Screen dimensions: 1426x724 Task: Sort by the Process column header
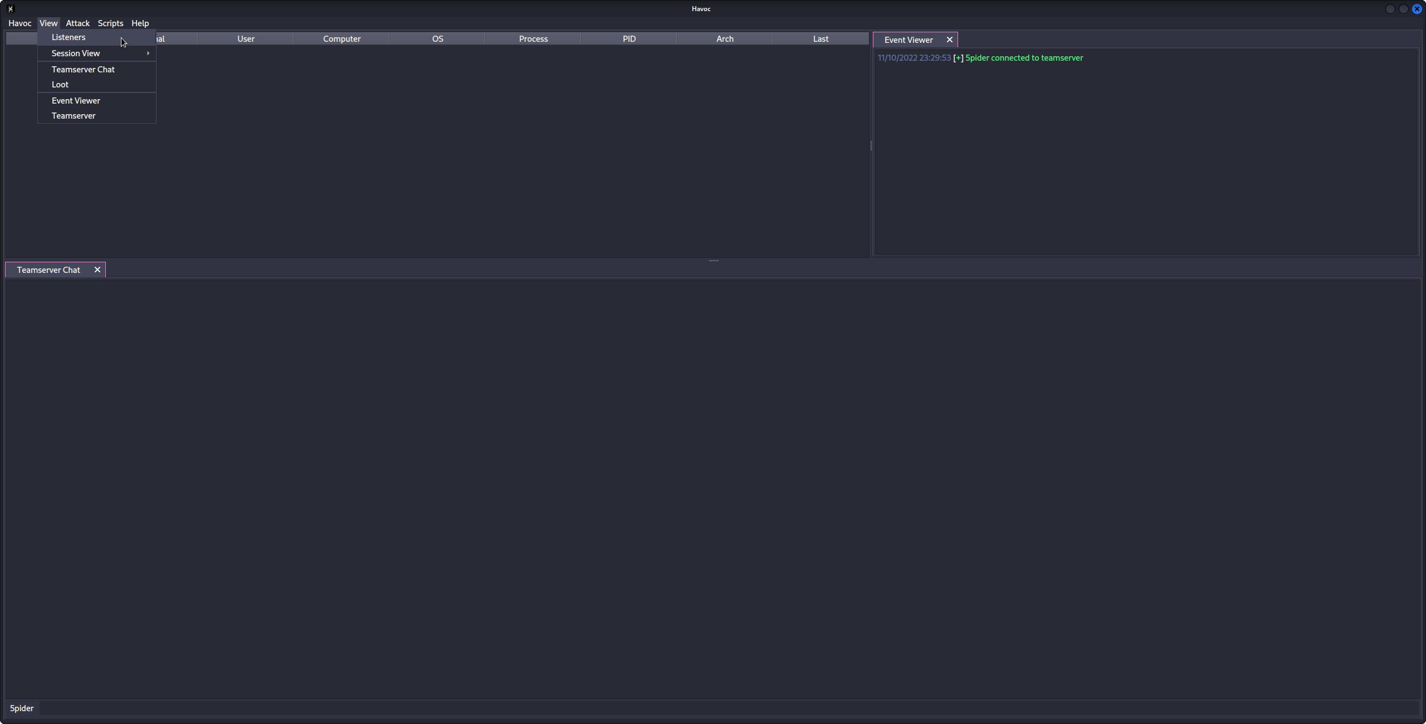533,39
